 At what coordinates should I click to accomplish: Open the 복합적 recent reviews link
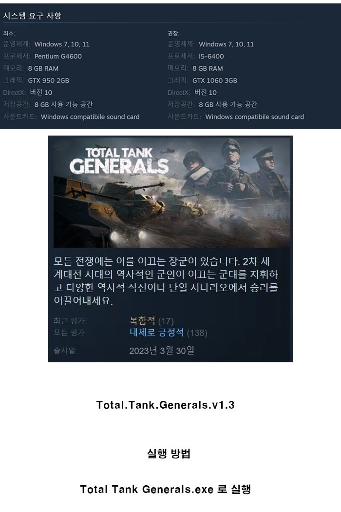click(142, 320)
